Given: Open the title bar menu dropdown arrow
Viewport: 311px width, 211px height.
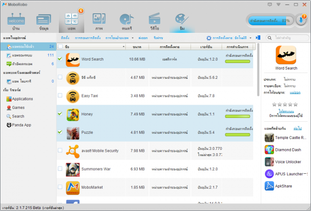Looking at the screenshot, I should (278, 5).
